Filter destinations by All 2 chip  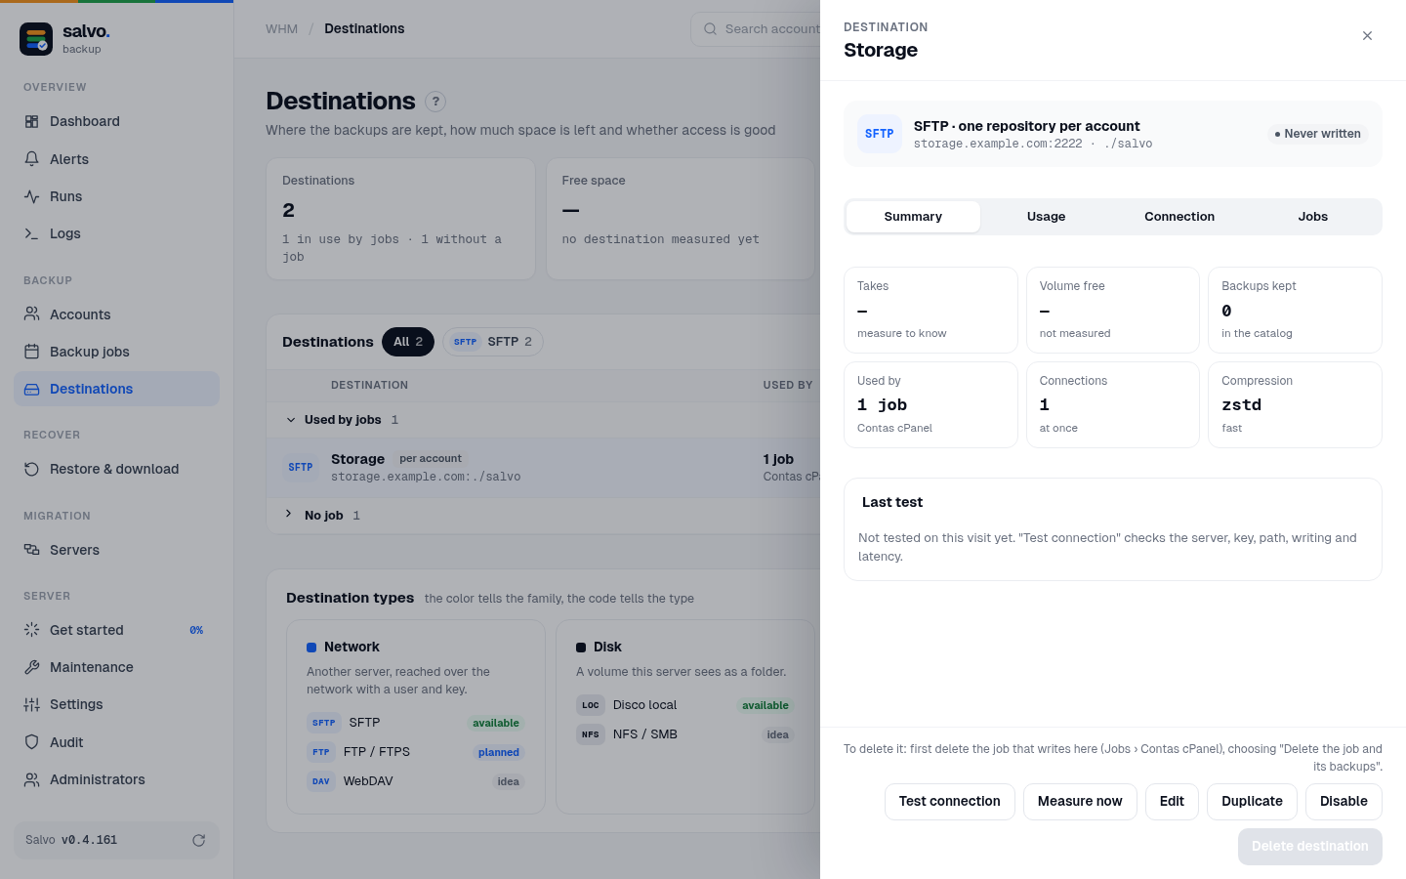[x=408, y=342]
